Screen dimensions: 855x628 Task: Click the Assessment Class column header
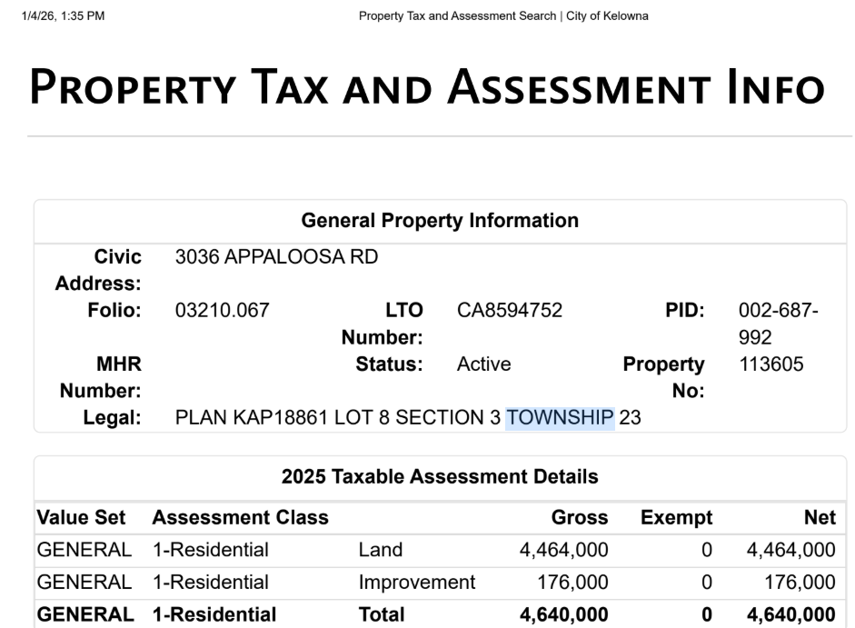click(240, 518)
